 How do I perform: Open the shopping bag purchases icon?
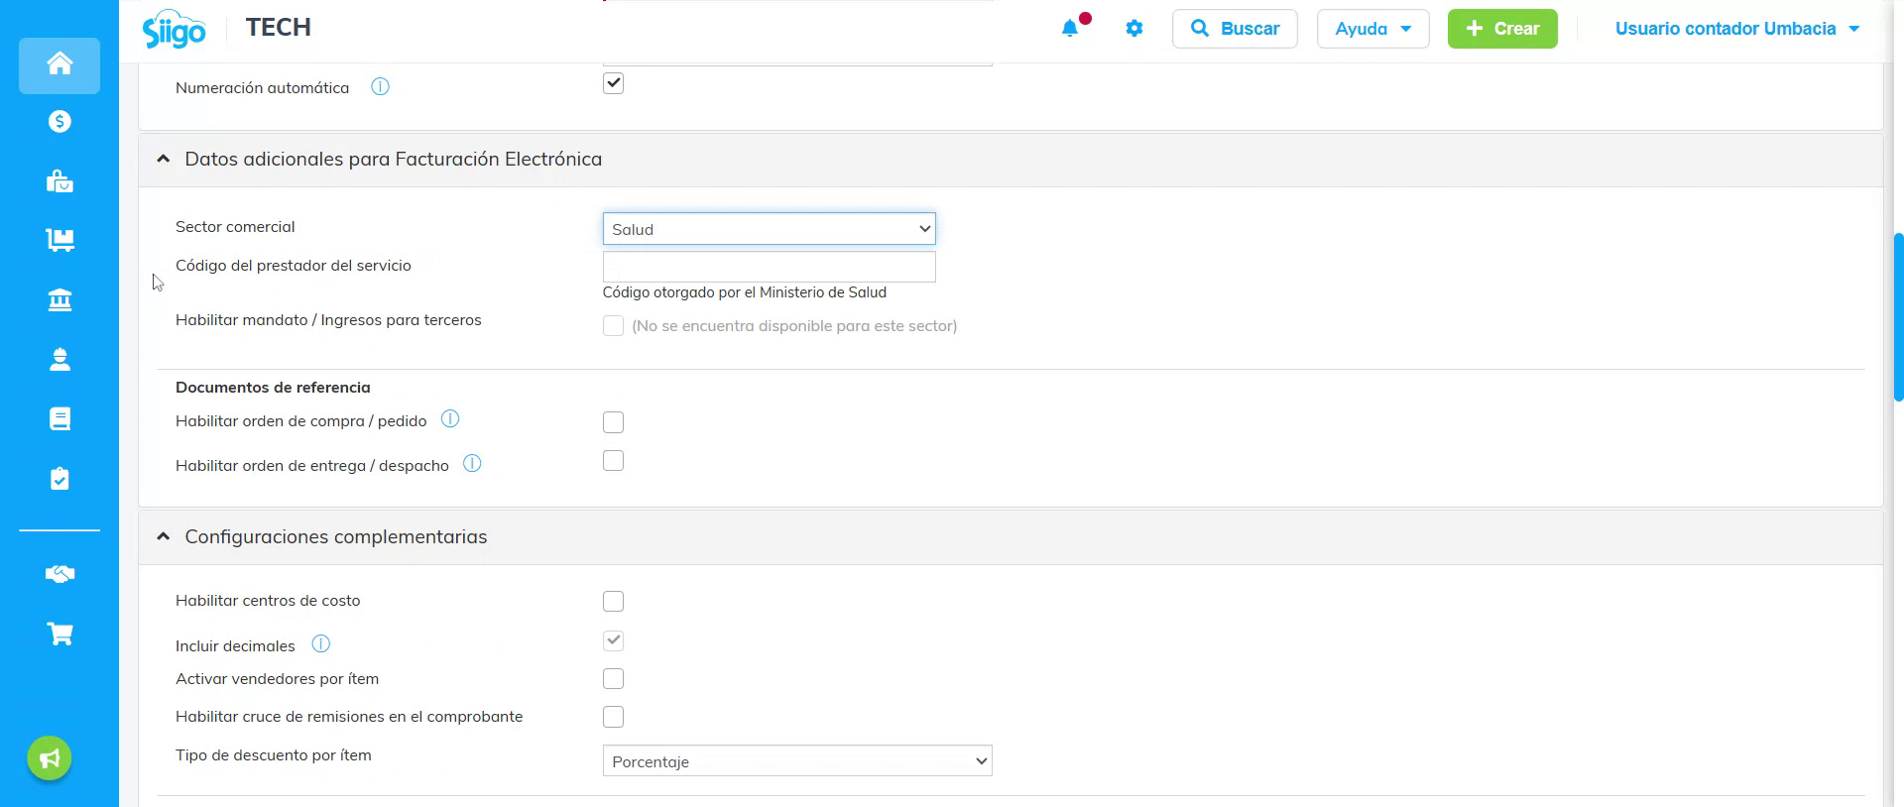[x=59, y=181]
